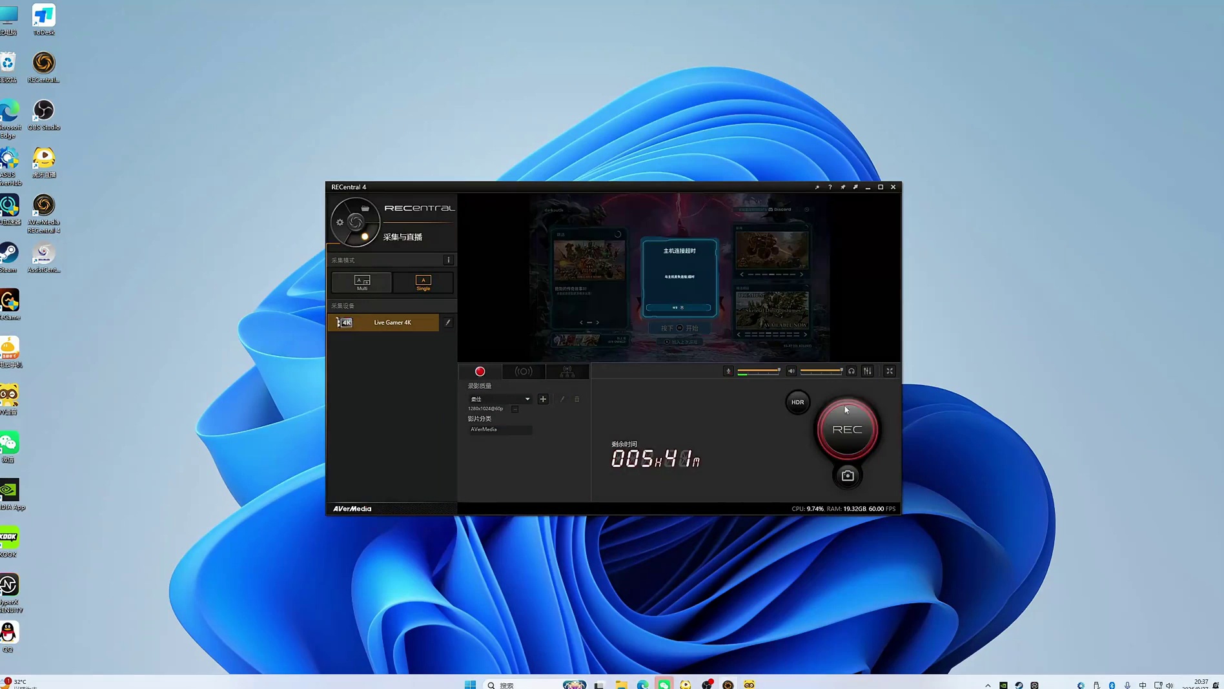This screenshot has width=1224, height=689.
Task: Open RECentral settings gear on the wheel
Action: tap(340, 222)
